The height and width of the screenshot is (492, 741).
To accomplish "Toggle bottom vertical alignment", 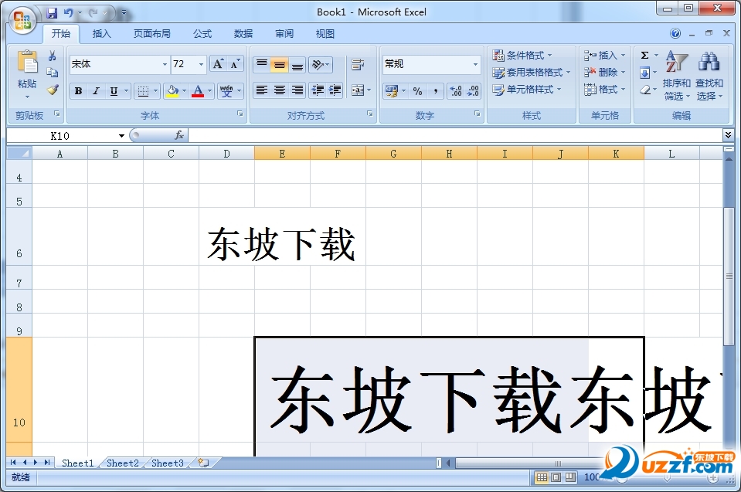I will [297, 64].
